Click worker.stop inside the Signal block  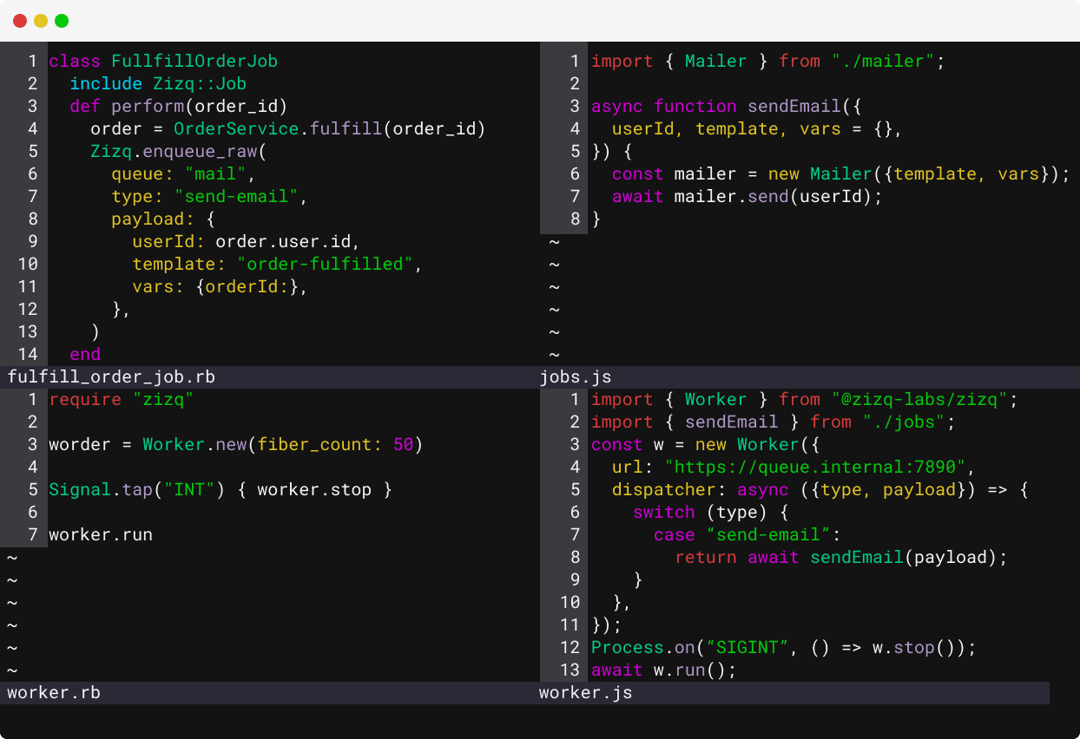[x=314, y=489]
